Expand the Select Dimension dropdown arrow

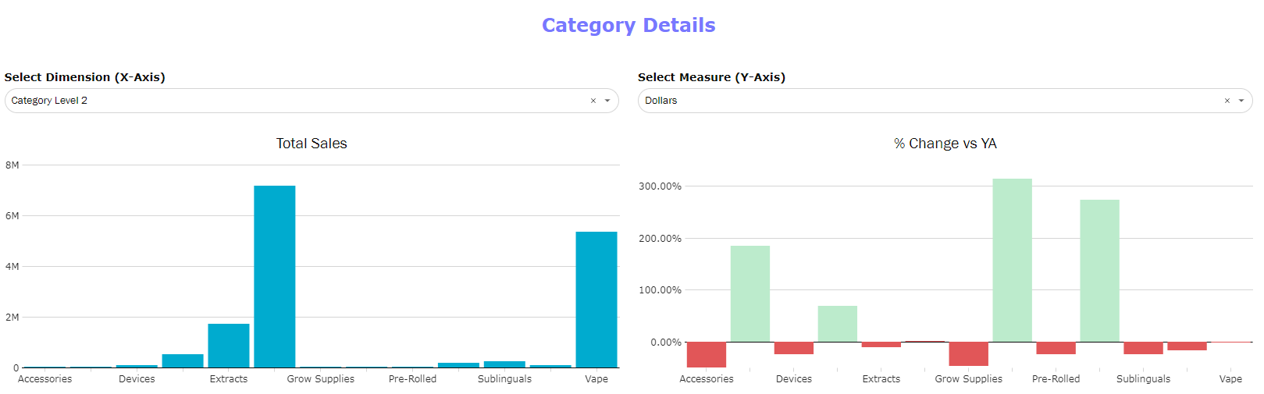click(607, 101)
